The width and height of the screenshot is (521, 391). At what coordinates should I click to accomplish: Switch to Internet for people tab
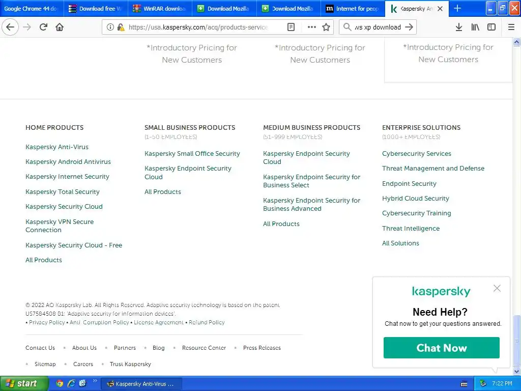353,8
